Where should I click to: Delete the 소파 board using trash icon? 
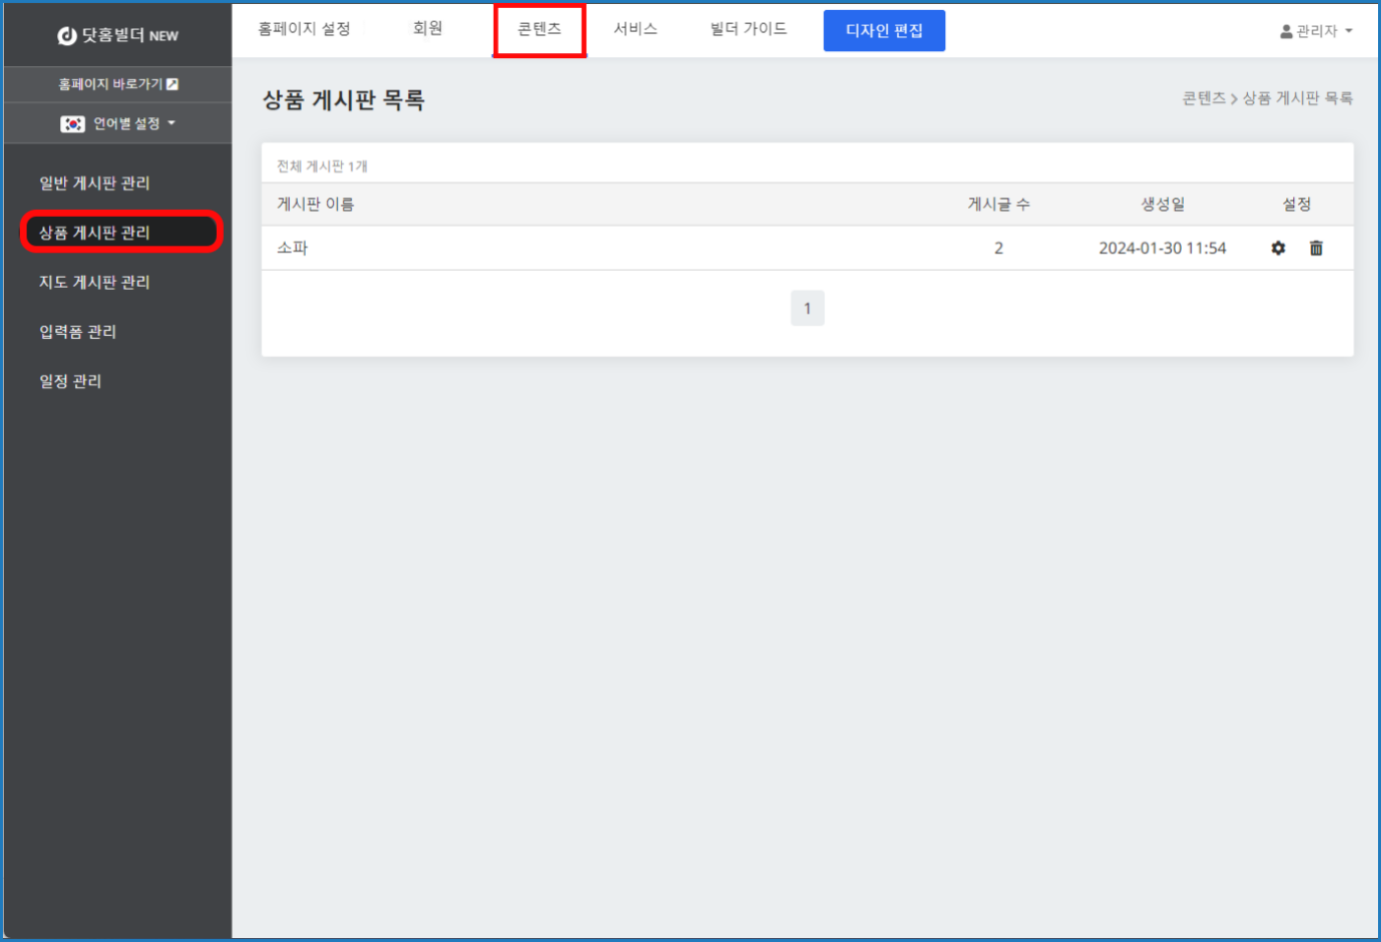[x=1316, y=248]
